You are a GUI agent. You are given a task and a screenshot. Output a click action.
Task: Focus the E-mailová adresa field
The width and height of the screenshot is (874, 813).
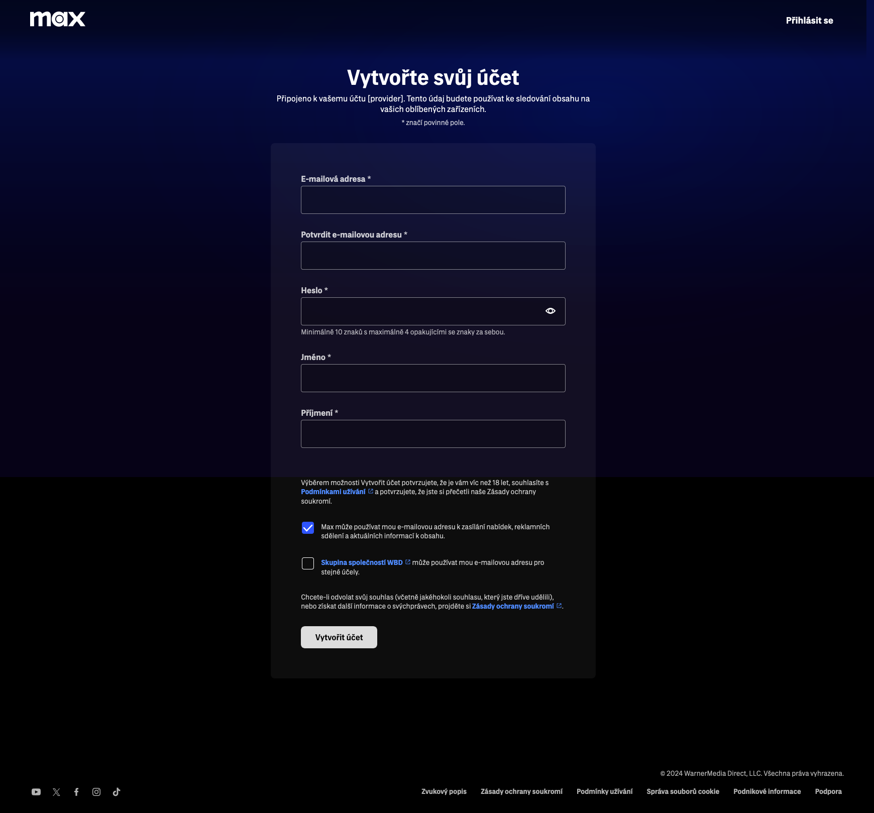(433, 200)
